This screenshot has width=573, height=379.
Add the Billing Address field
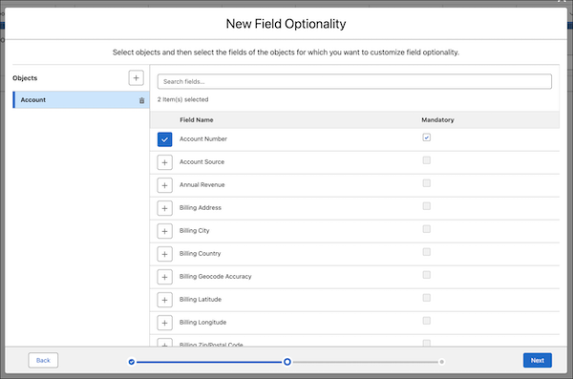coord(165,208)
